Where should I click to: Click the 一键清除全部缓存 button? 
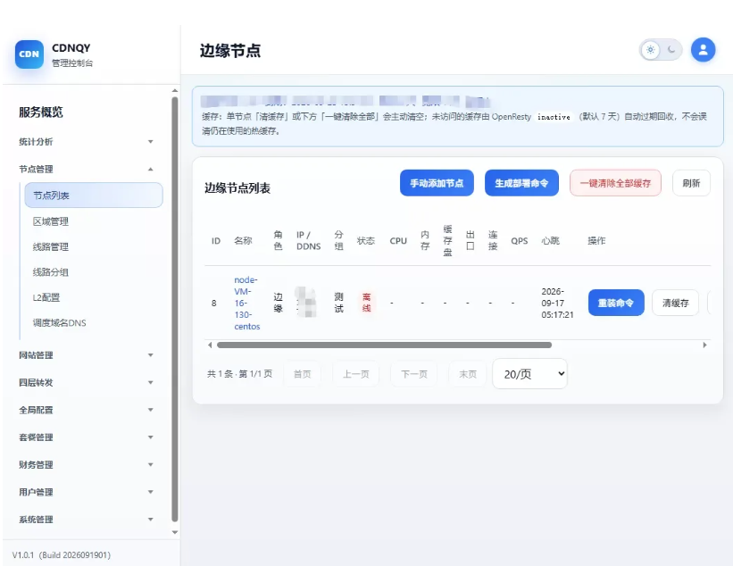pos(615,183)
